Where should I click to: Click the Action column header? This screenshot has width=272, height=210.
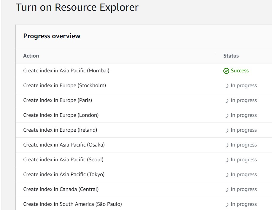click(31, 56)
